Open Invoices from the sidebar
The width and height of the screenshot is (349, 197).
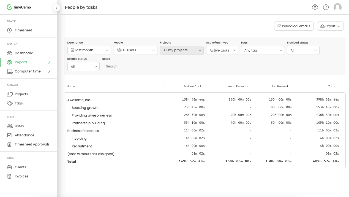point(21,176)
